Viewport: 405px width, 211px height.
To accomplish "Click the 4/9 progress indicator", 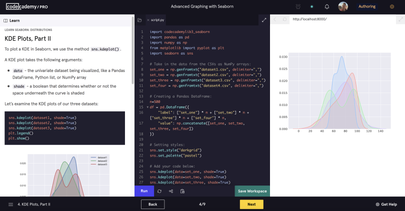I will point(202,204).
